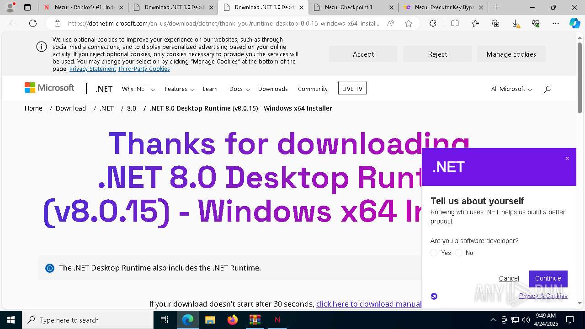This screenshot has height=329, width=585.
Task: Close the .NET survey popup with the X
Action: pos(567,159)
